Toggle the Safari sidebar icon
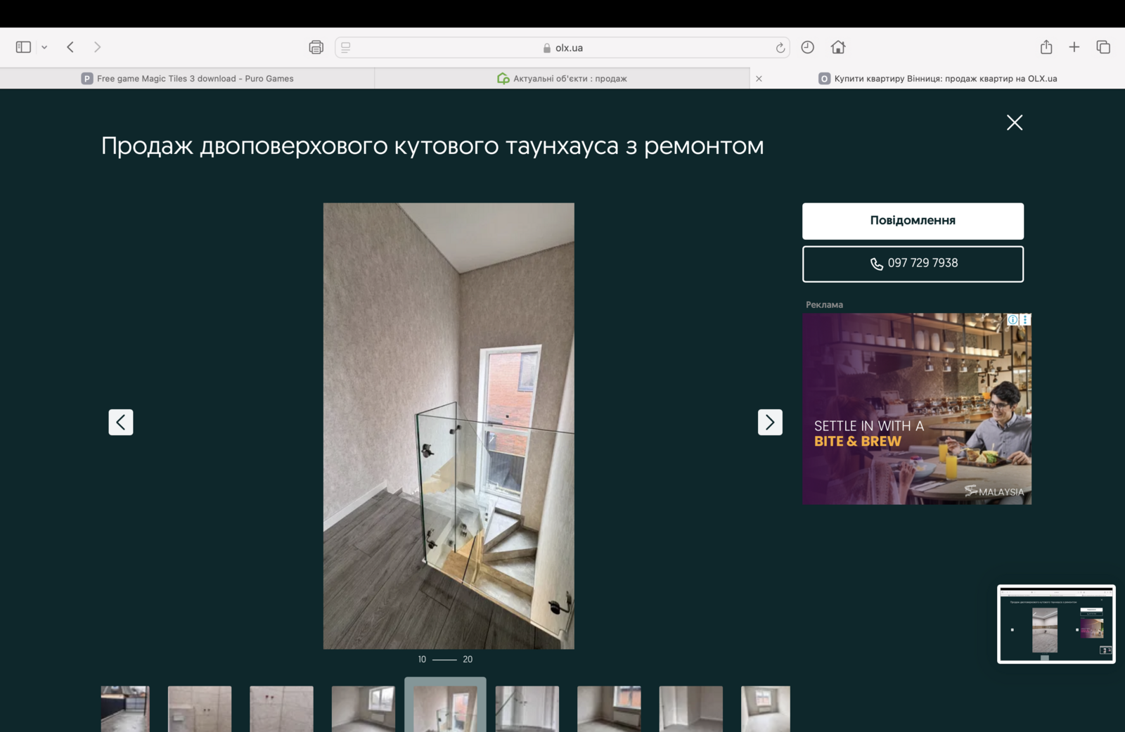Screen dimensions: 1125x732 (x=23, y=47)
